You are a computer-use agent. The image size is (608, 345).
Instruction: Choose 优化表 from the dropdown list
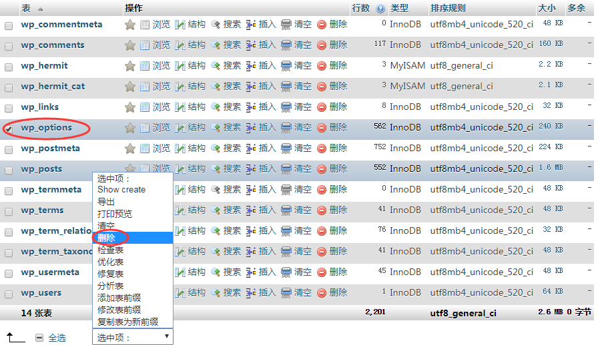[133, 262]
